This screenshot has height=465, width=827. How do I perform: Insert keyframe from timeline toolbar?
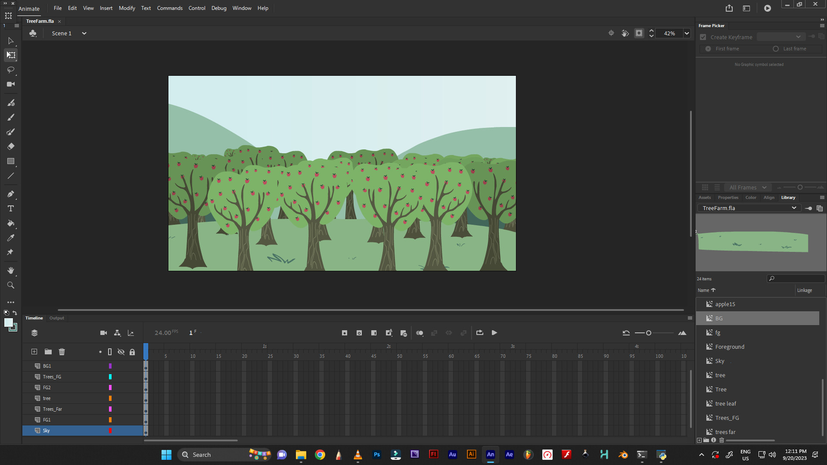tap(345, 333)
